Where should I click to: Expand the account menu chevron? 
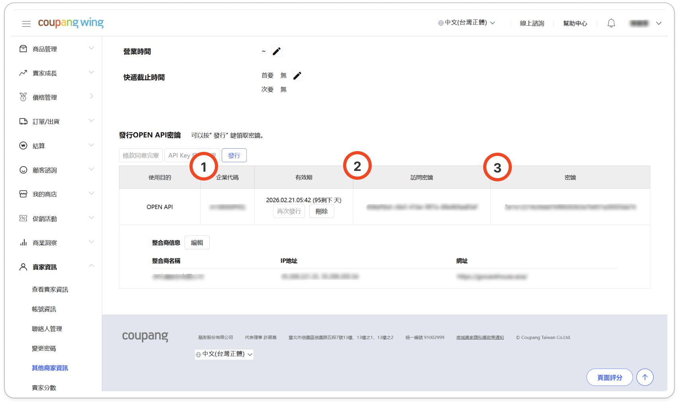click(x=659, y=23)
